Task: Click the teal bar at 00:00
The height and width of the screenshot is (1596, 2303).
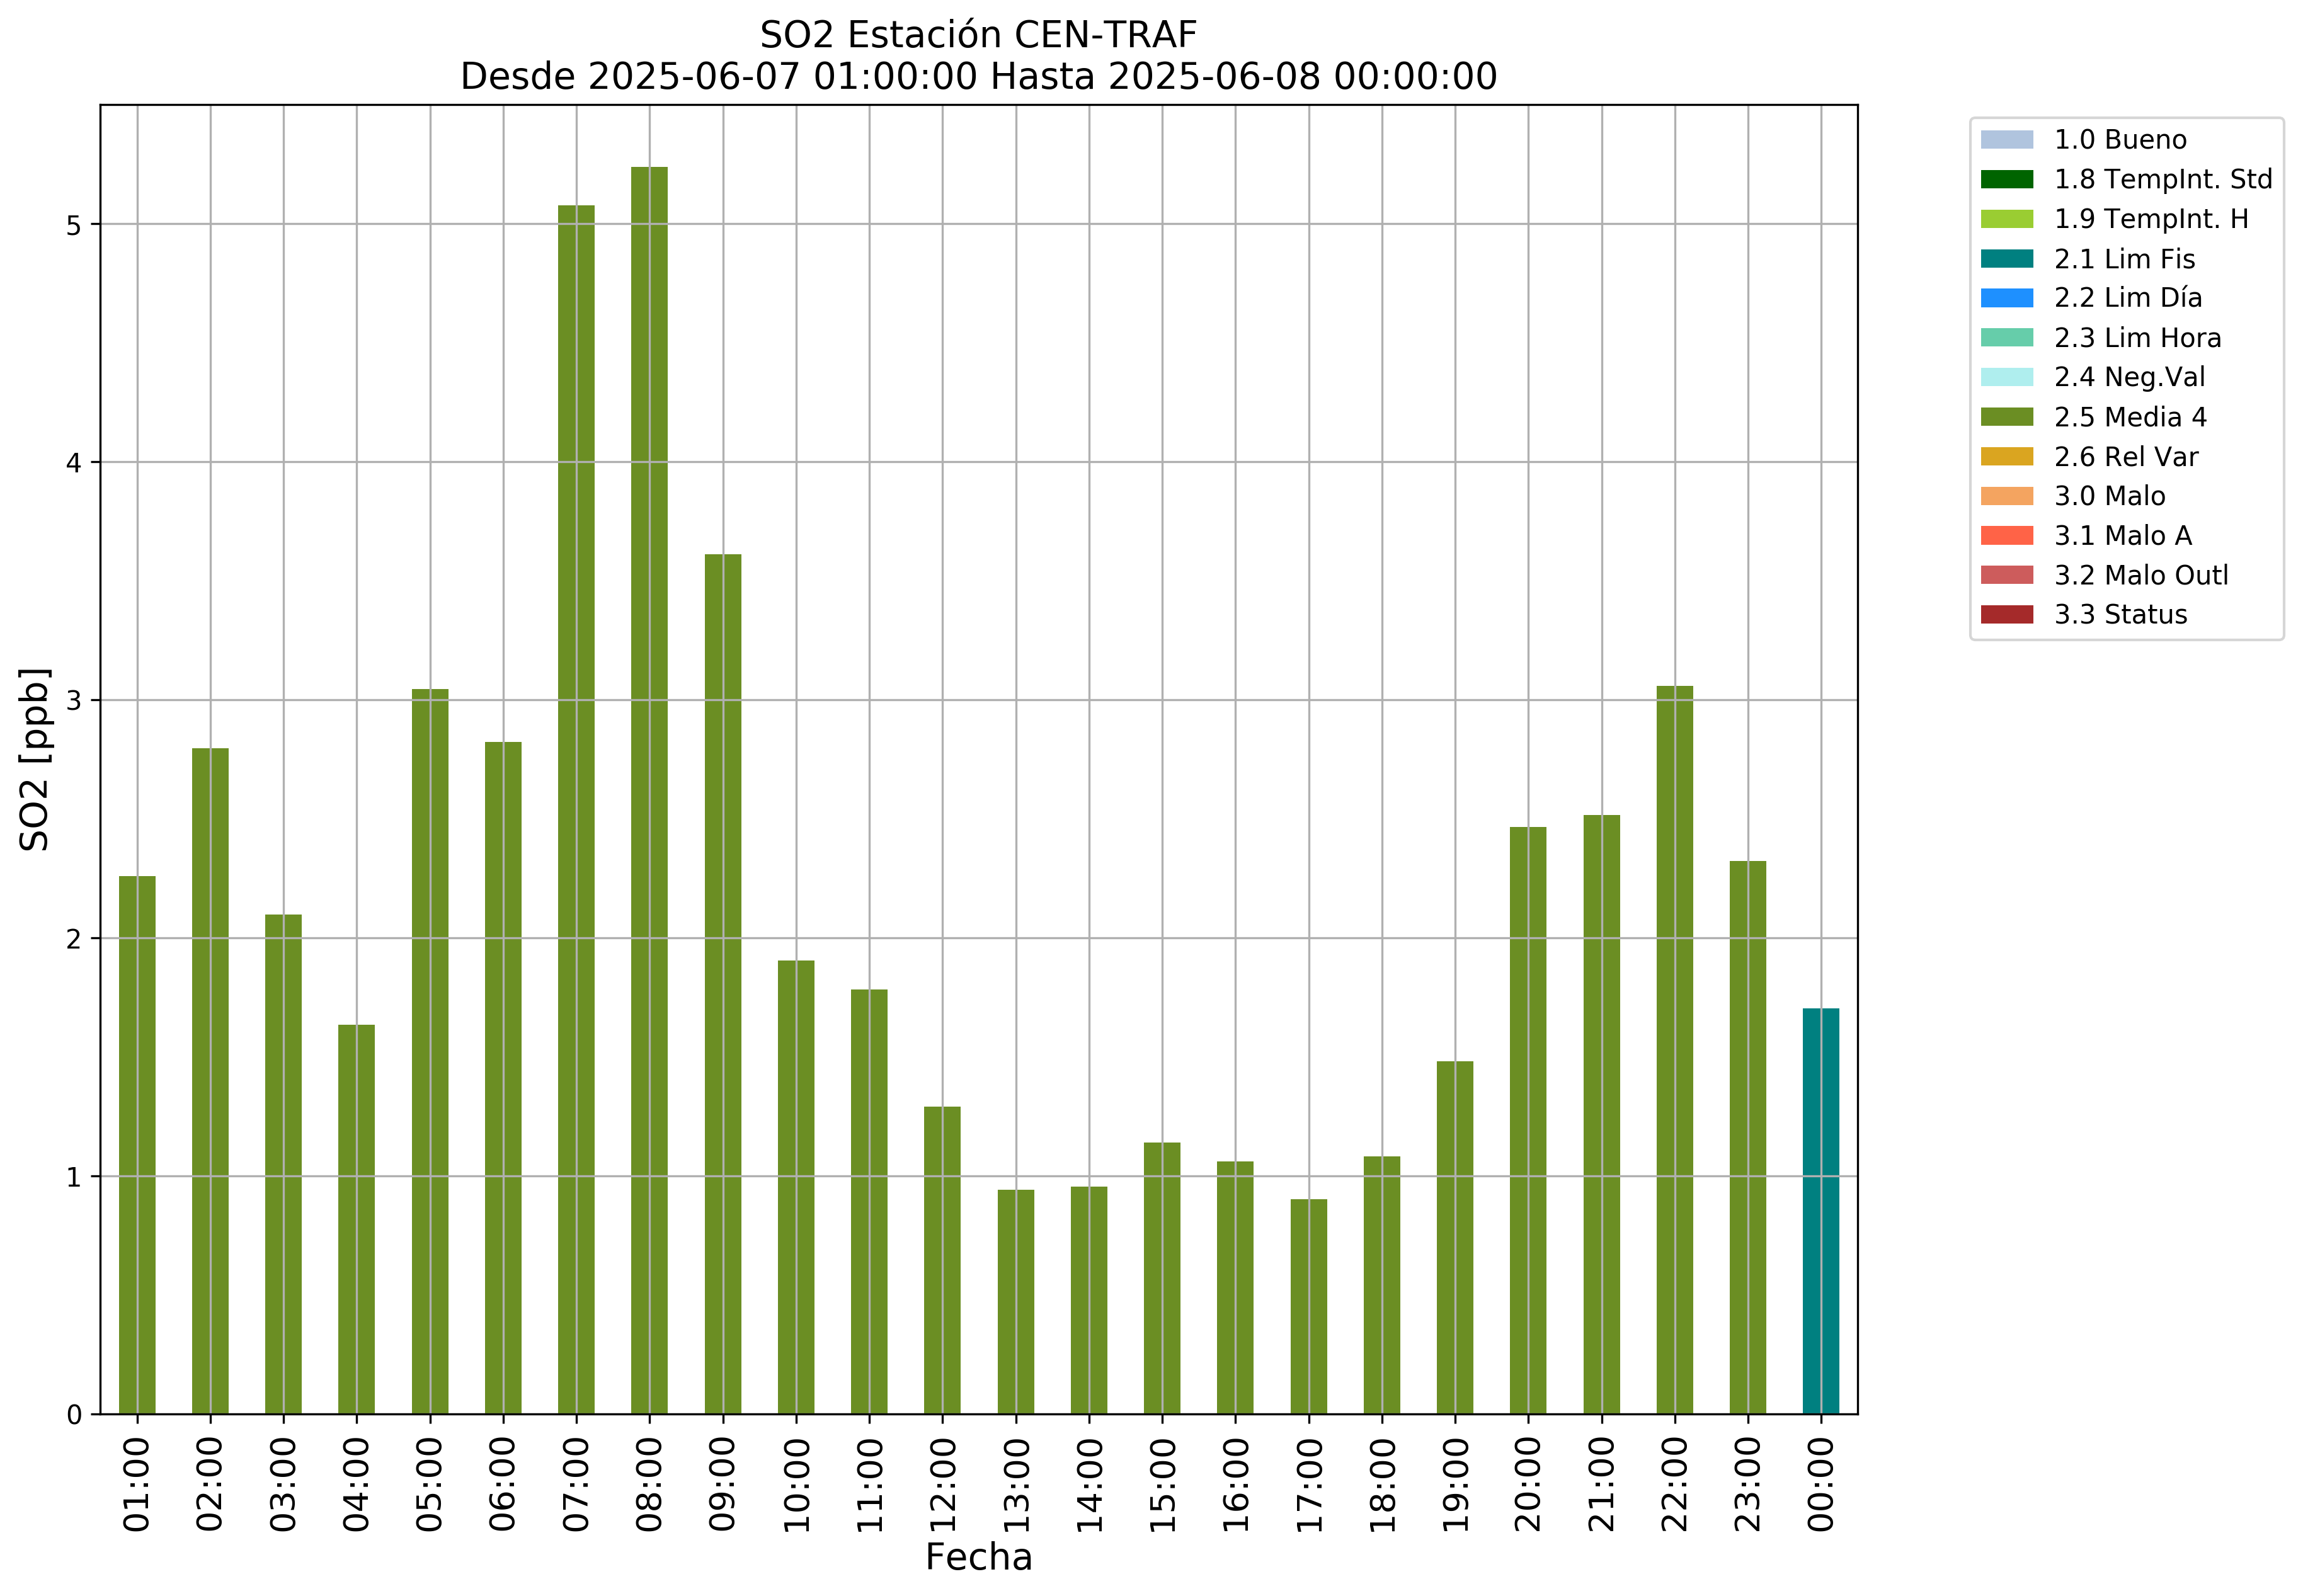Action: [x=1820, y=1210]
